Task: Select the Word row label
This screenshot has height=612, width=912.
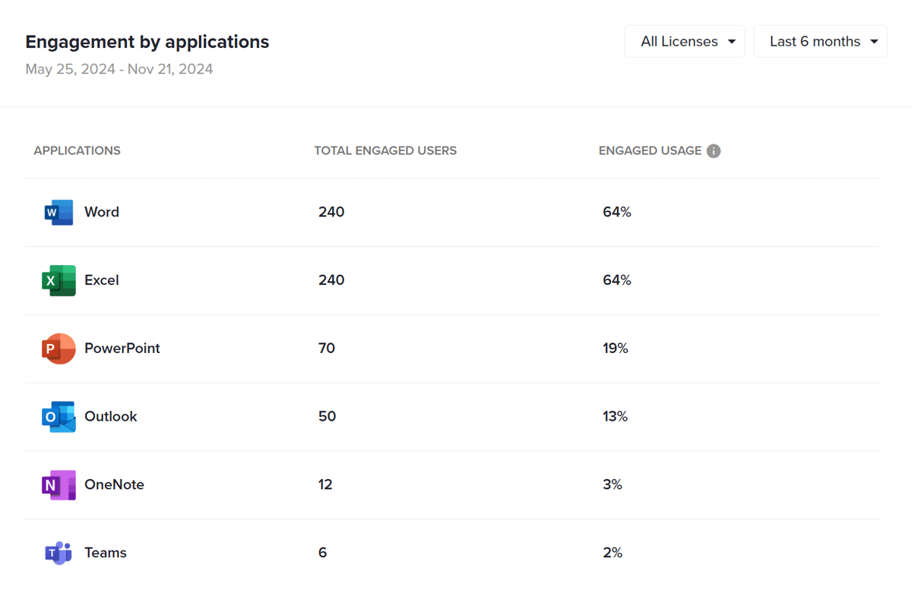Action: [x=102, y=212]
